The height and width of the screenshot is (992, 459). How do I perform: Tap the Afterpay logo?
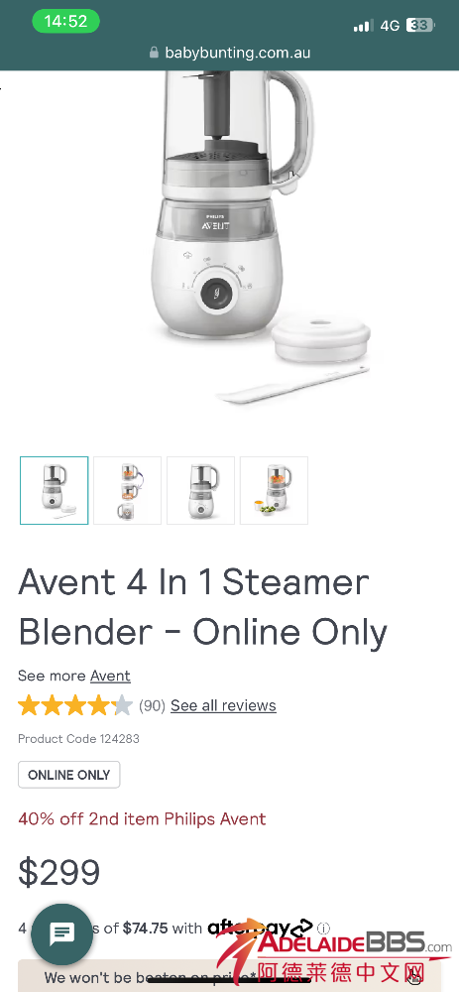(x=260, y=928)
